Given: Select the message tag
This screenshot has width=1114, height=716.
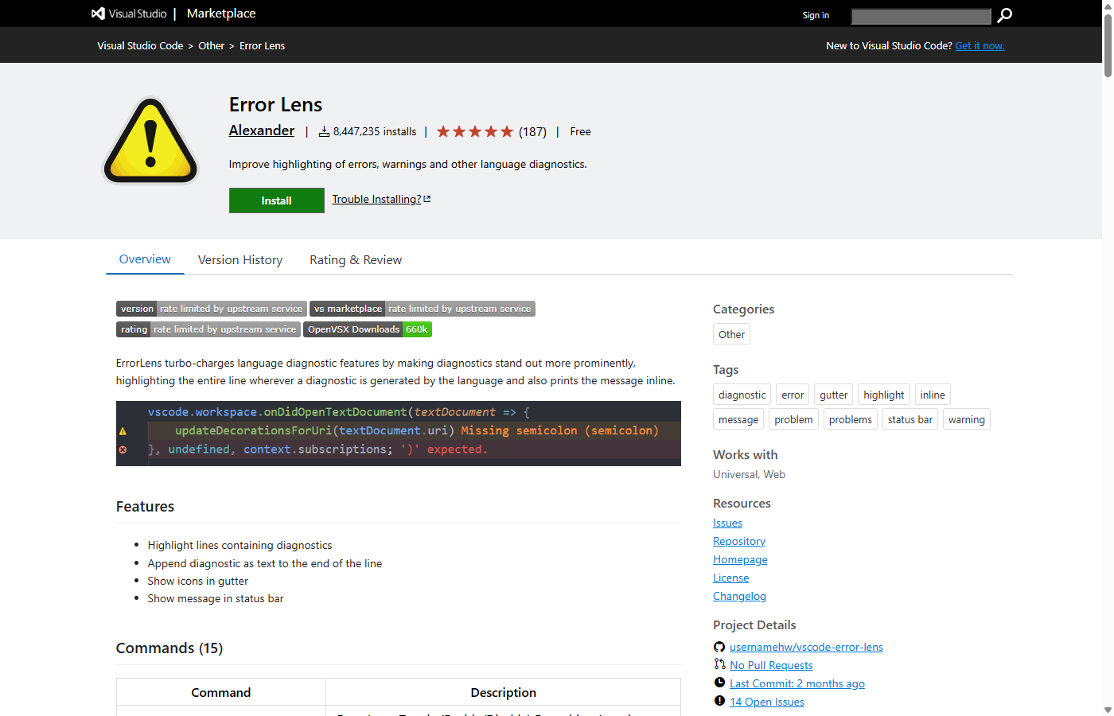Looking at the screenshot, I should click(738, 419).
